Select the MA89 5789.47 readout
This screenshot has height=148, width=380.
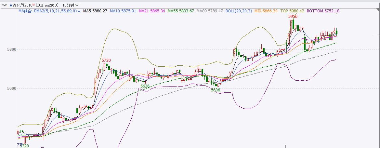(x=210, y=11)
